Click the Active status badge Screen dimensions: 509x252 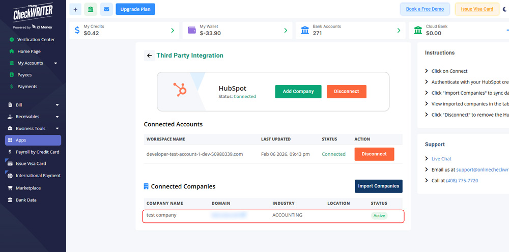tap(379, 216)
